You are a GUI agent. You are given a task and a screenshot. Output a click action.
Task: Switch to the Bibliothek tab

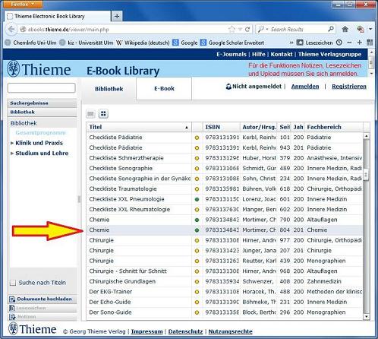[x=109, y=89]
